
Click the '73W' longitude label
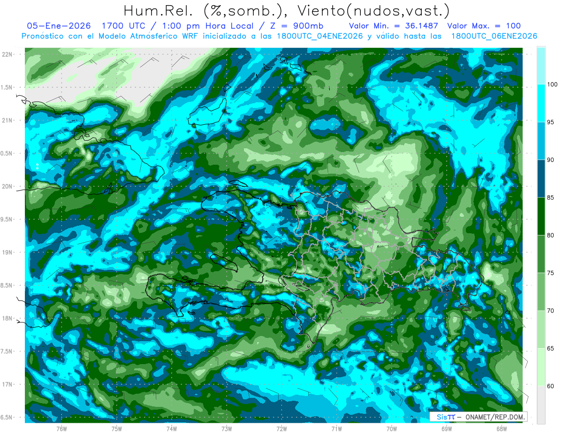coord(227,428)
